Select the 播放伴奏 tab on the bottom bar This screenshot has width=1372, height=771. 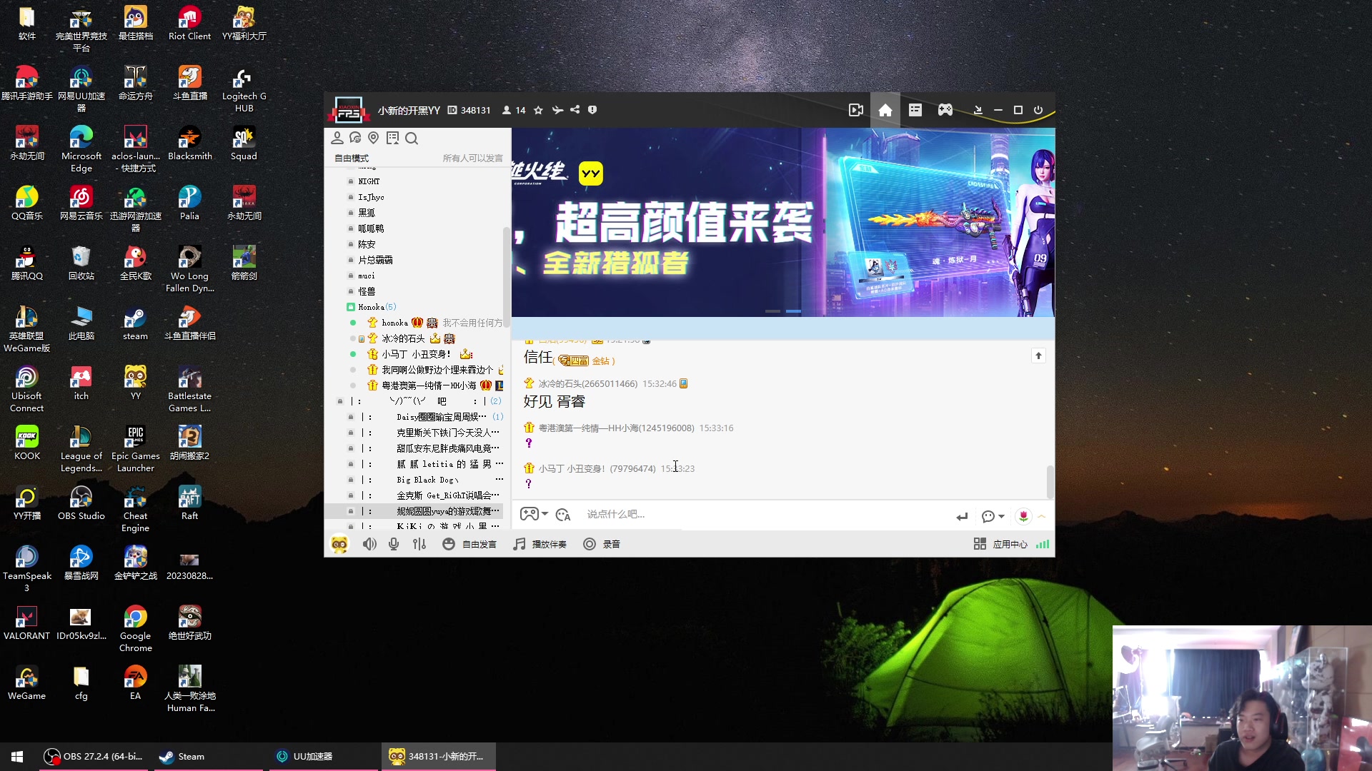coord(540,543)
